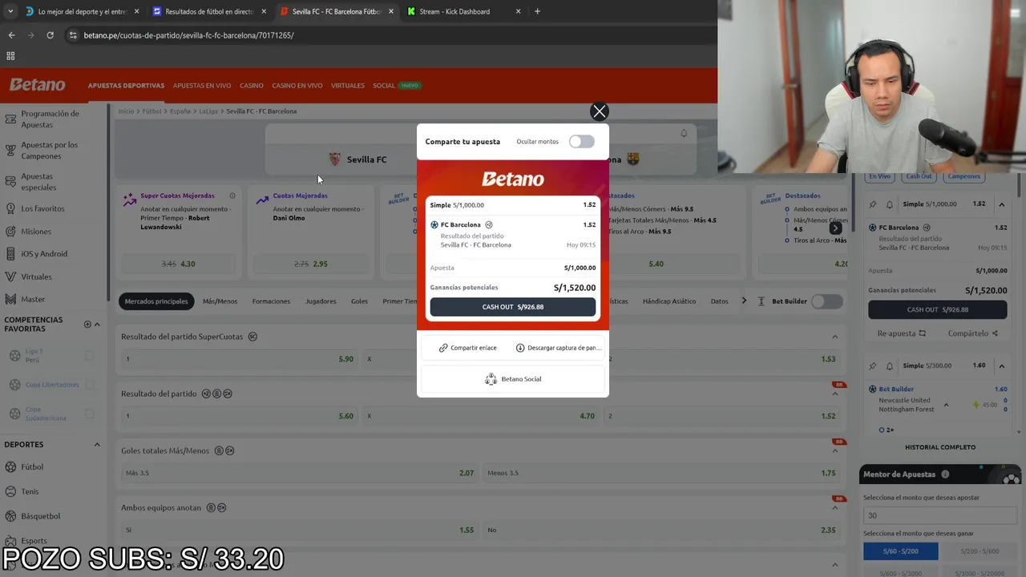
Task: Open Fútbol sport icon
Action: pyautogui.click(x=11, y=467)
